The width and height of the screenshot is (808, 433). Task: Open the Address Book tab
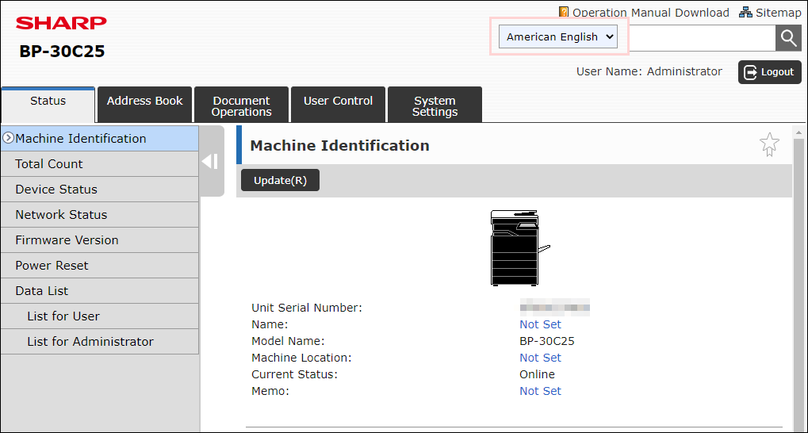coord(144,104)
